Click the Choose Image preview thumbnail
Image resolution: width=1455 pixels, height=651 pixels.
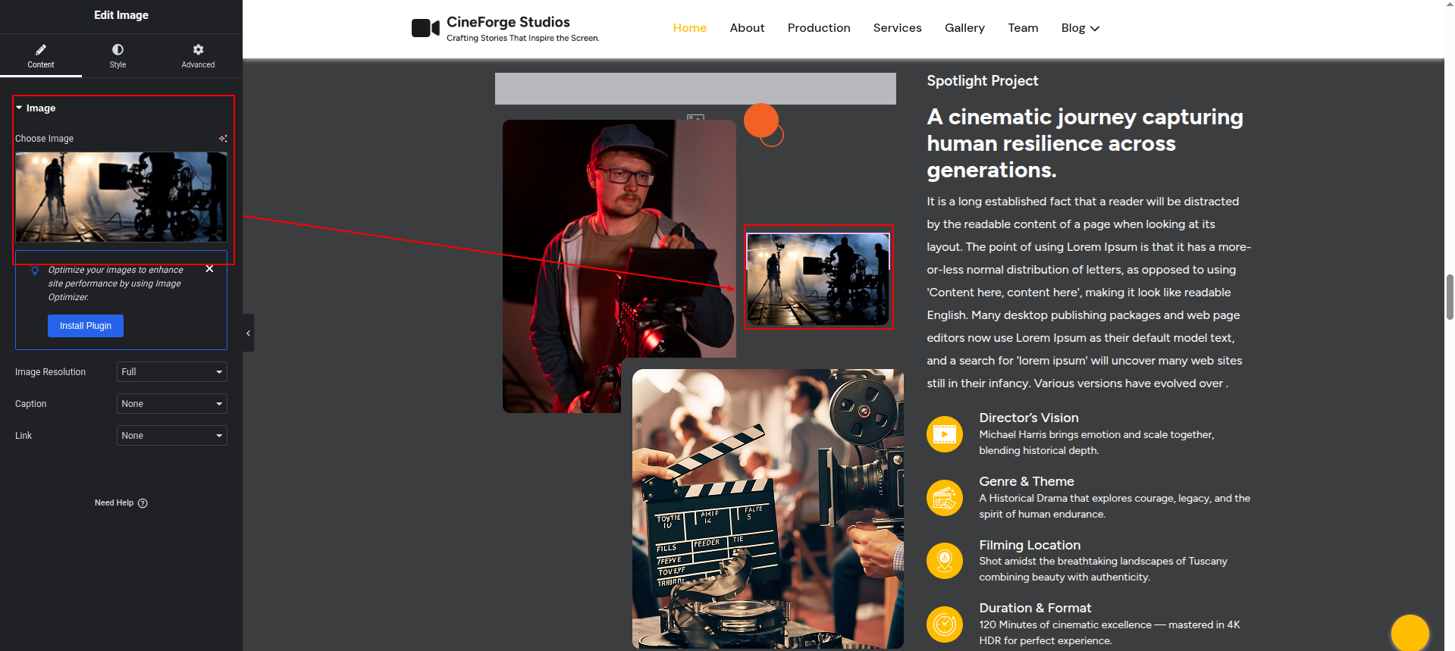point(121,197)
